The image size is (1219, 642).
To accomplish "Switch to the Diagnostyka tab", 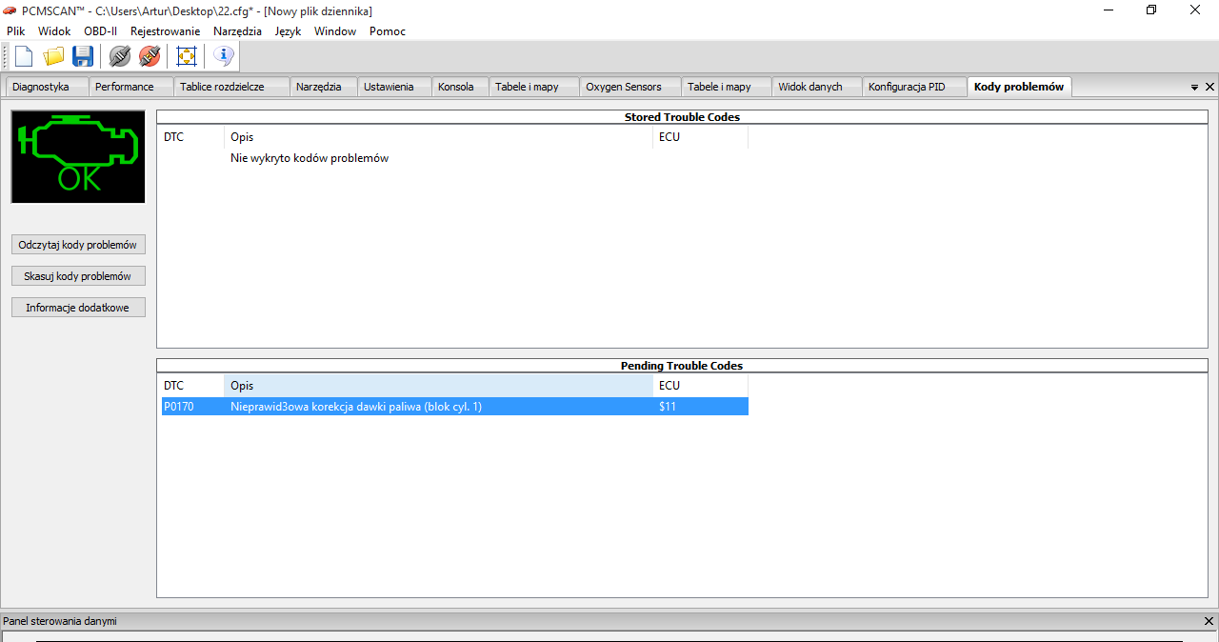I will (x=41, y=87).
